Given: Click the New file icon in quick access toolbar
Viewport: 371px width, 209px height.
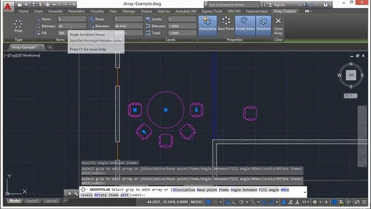Looking at the screenshot, I should pos(20,5).
